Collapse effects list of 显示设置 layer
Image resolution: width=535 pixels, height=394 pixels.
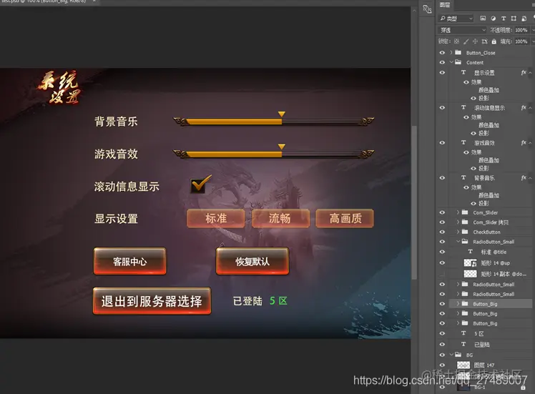pos(530,73)
